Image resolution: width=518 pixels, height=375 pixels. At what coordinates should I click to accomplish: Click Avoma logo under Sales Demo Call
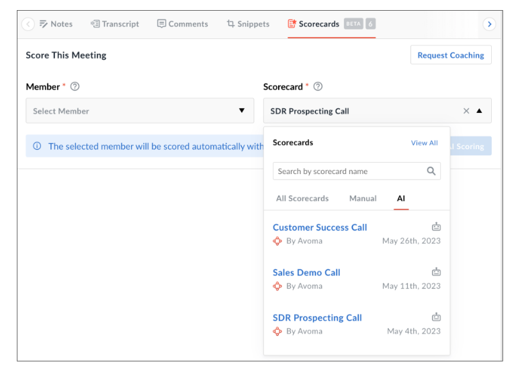tap(277, 286)
